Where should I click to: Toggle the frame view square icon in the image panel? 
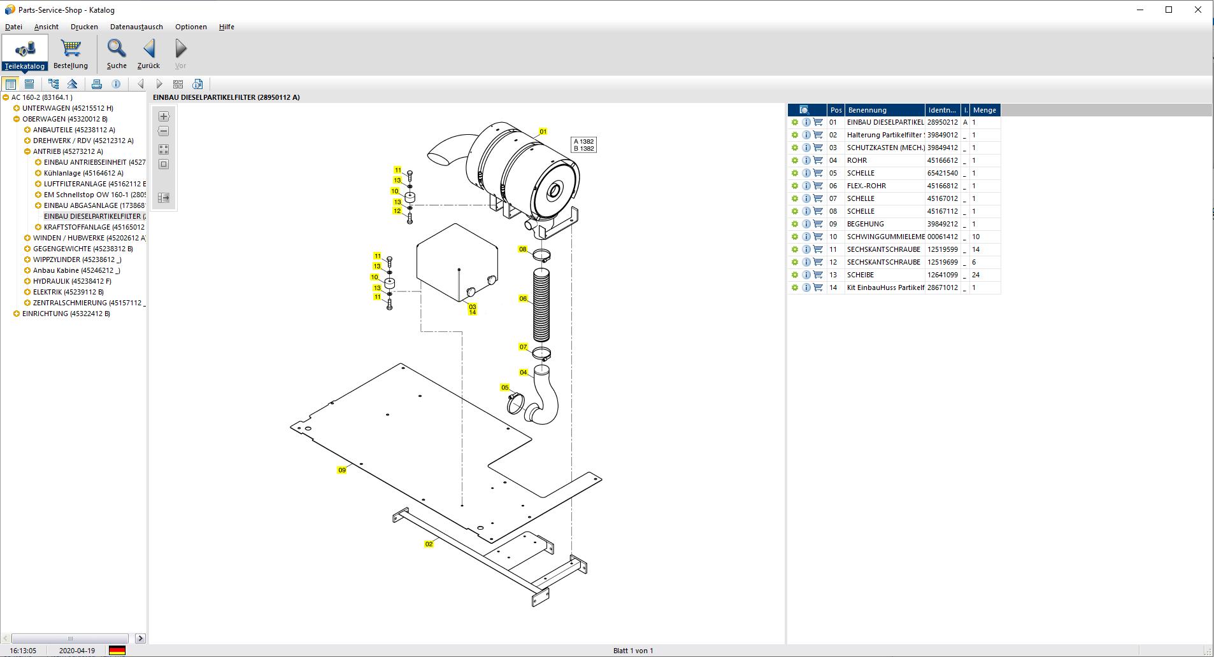[x=164, y=164]
